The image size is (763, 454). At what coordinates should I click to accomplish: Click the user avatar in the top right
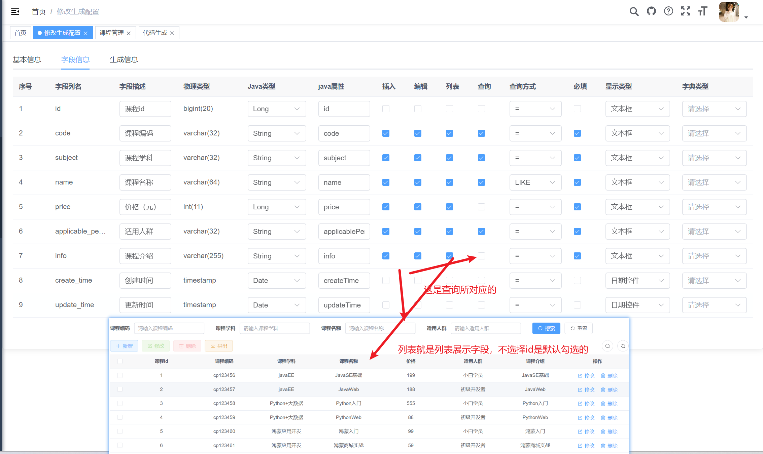click(x=729, y=12)
